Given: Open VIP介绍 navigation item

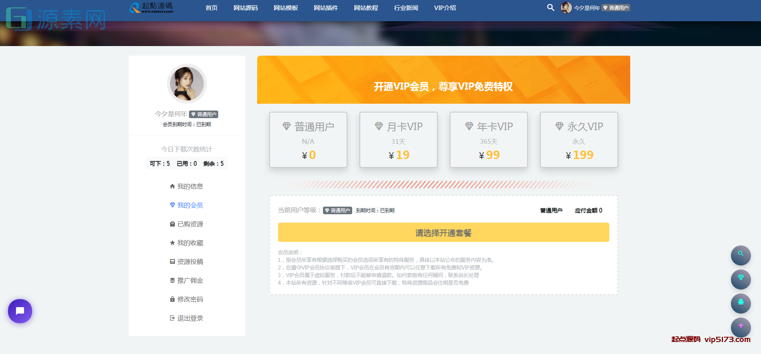Looking at the screenshot, I should click(x=445, y=8).
